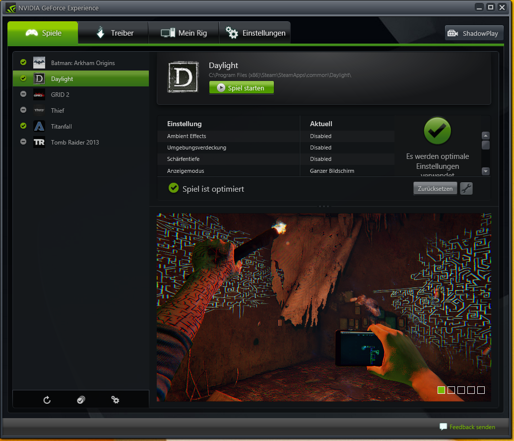Click the Ambient Effects setting row
Screen dimensions: 514x441
(276, 136)
